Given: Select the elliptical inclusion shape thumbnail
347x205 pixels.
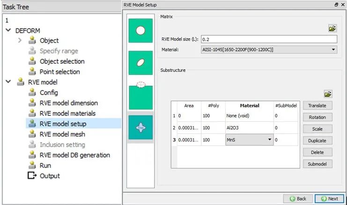Looking at the screenshot, I should (140, 63).
